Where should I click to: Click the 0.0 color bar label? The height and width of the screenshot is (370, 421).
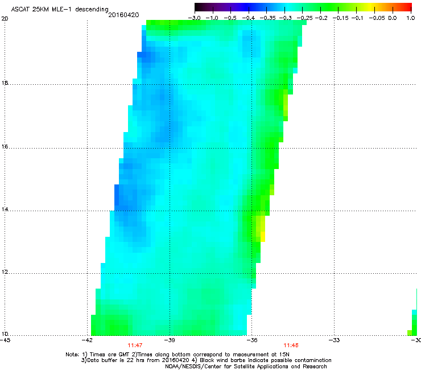point(393,18)
